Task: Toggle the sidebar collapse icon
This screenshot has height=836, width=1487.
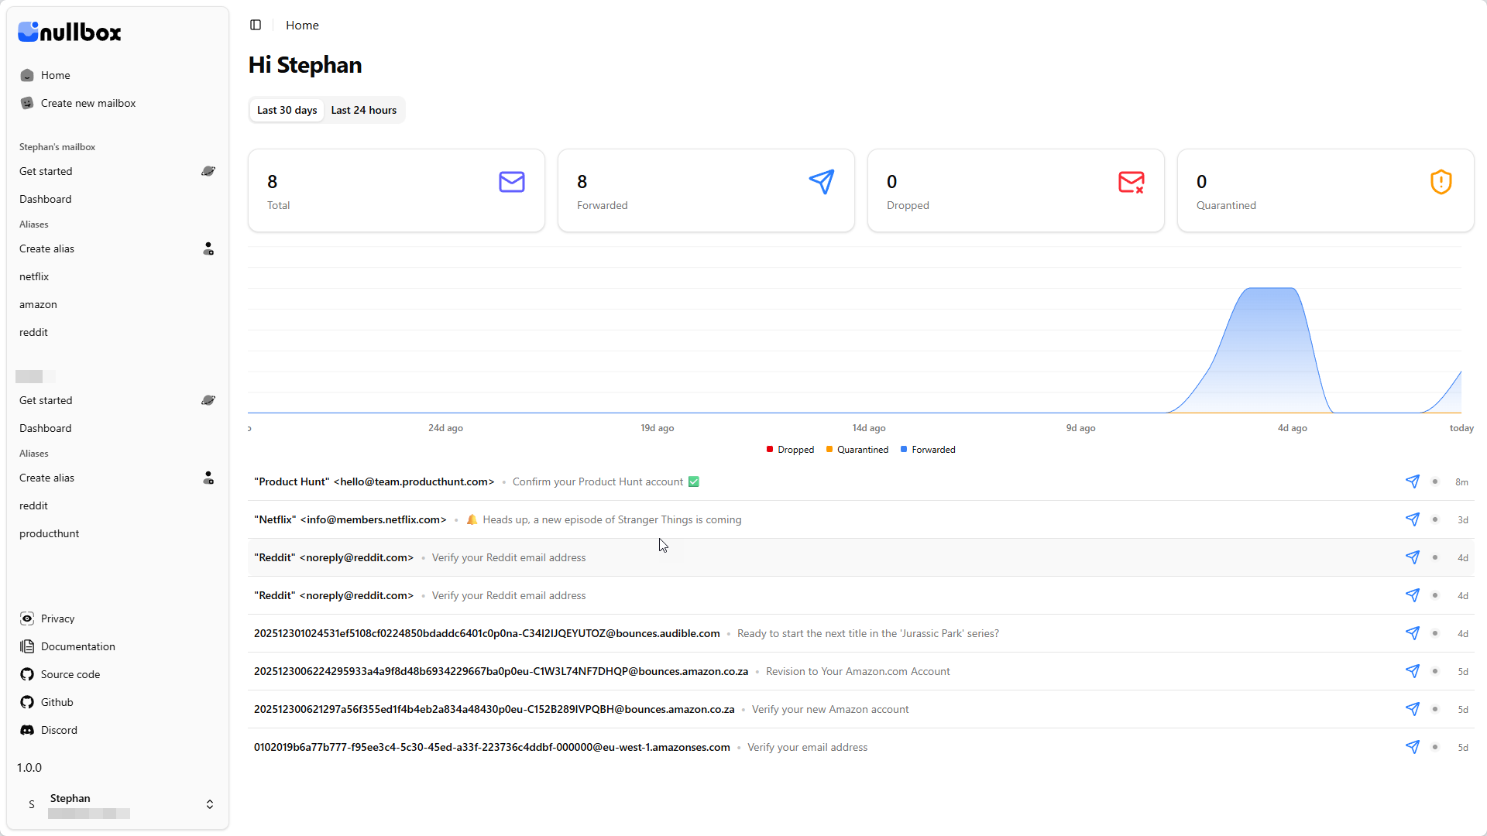Action: (256, 25)
